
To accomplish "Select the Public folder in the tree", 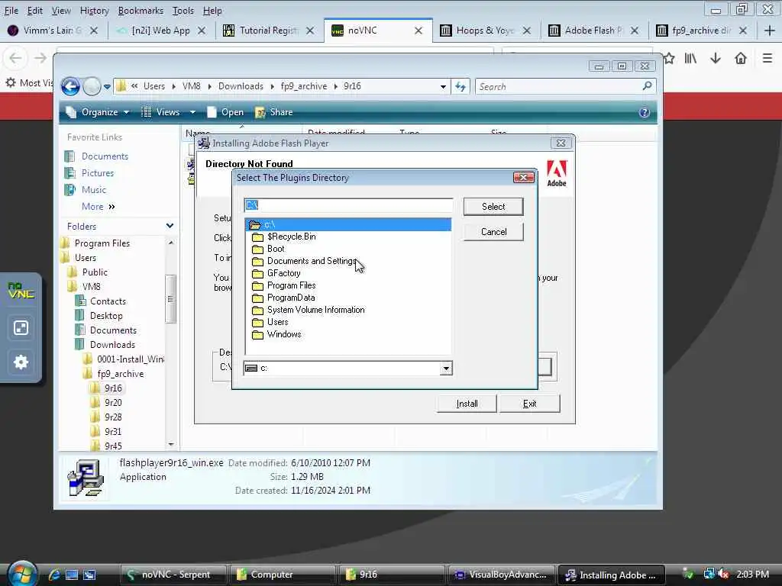I will click(95, 272).
